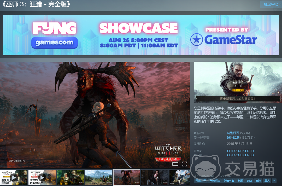Open the CD PROJEKT RED developer link
The height and width of the screenshot is (186, 282).
(240, 151)
